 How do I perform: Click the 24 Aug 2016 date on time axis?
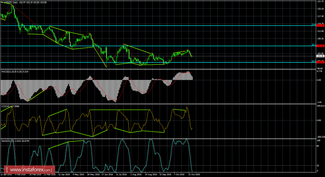point(151,175)
